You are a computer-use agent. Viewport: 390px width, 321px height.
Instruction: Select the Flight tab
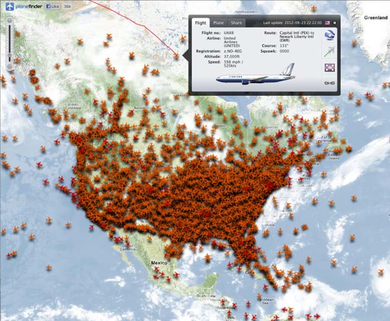pyautogui.click(x=201, y=23)
